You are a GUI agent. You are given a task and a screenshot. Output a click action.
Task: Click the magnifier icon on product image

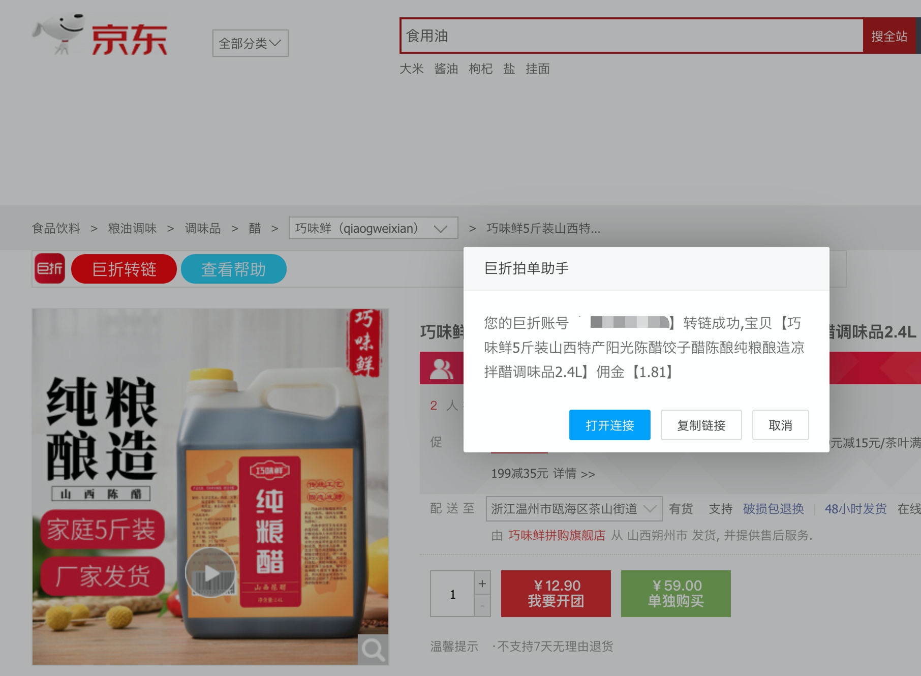pos(373,649)
